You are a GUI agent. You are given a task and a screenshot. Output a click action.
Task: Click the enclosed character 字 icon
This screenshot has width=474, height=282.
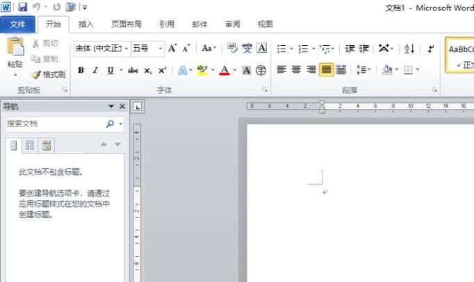pos(261,70)
